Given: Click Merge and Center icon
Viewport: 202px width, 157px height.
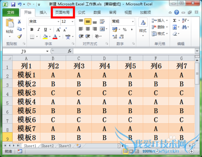Looking at the screenshot, I should click(102, 29).
